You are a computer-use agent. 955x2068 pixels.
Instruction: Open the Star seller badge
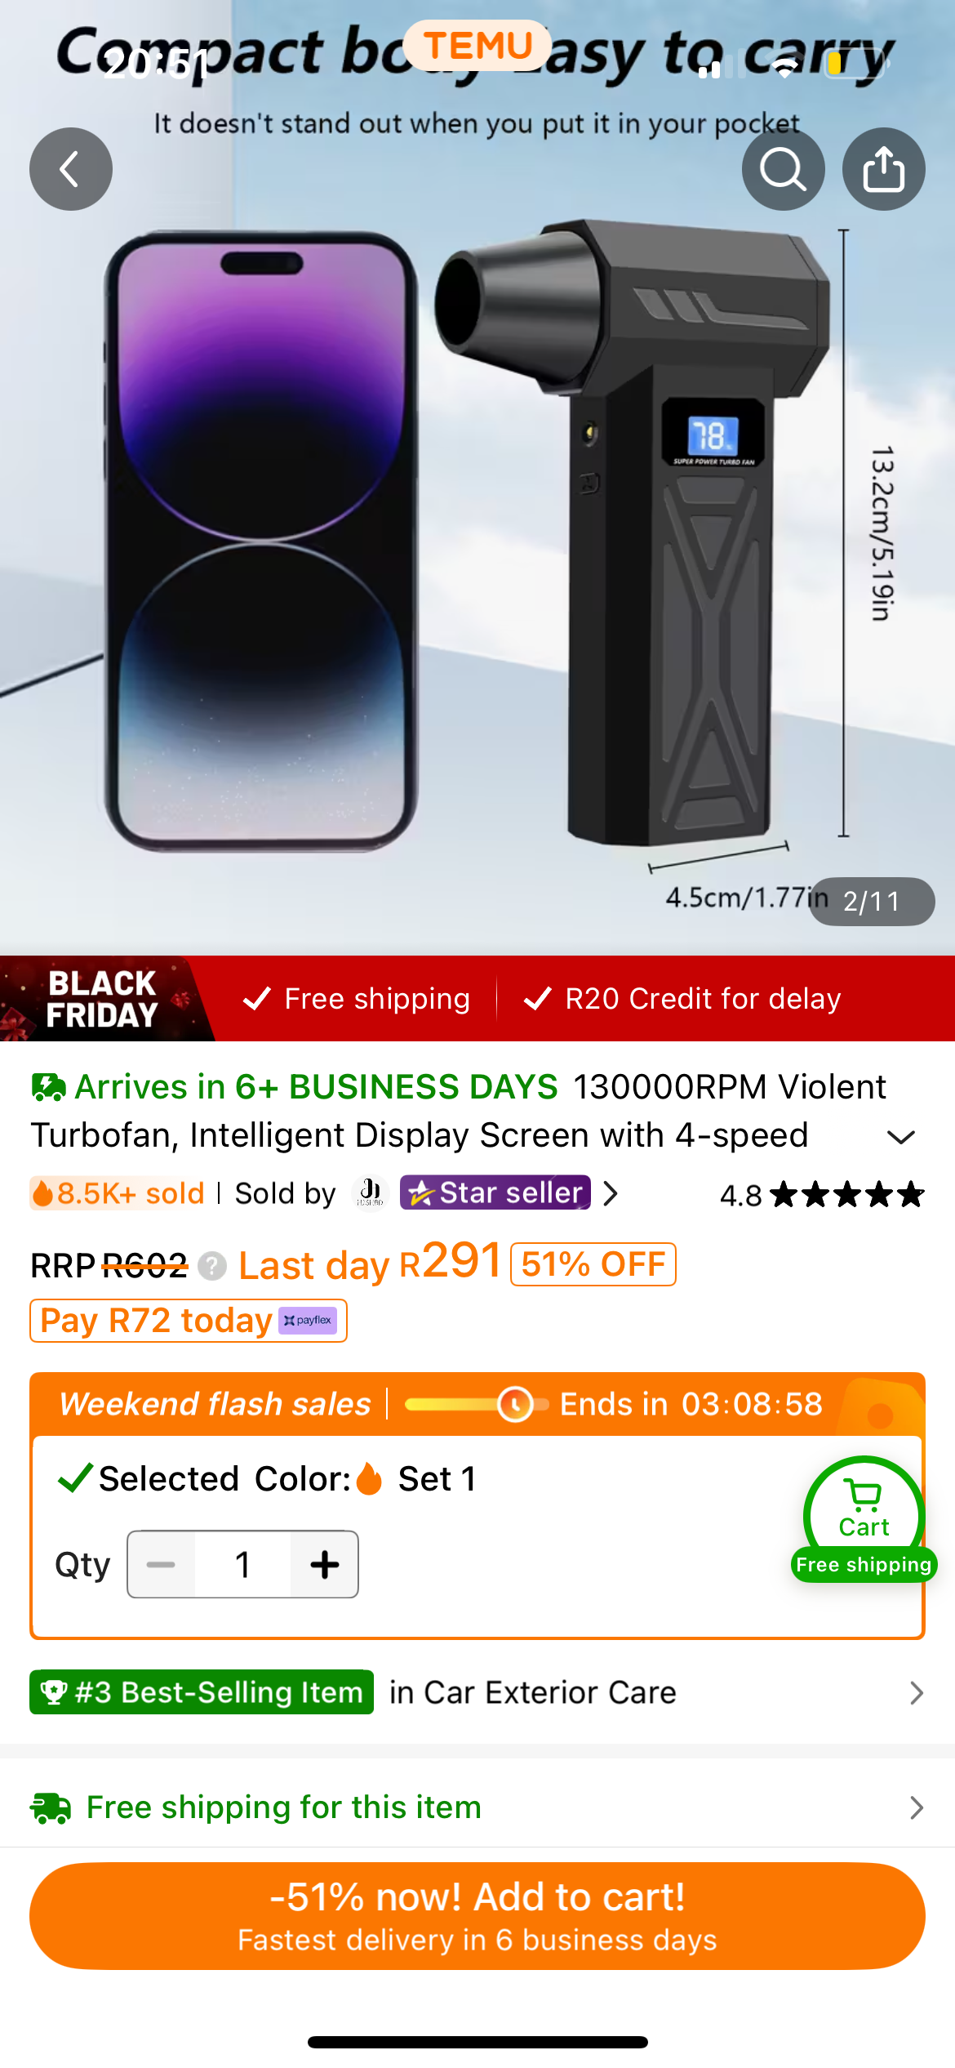click(495, 1193)
